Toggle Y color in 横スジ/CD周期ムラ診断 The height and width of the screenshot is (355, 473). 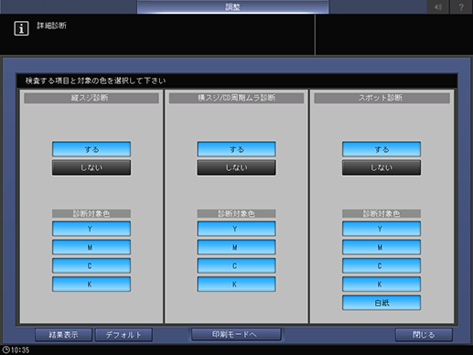pos(236,229)
